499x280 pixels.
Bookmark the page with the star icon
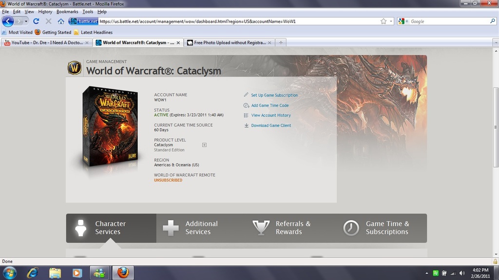pos(384,21)
